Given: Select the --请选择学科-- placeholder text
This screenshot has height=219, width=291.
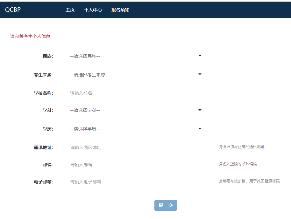Looking at the screenshot, I should 85,110.
